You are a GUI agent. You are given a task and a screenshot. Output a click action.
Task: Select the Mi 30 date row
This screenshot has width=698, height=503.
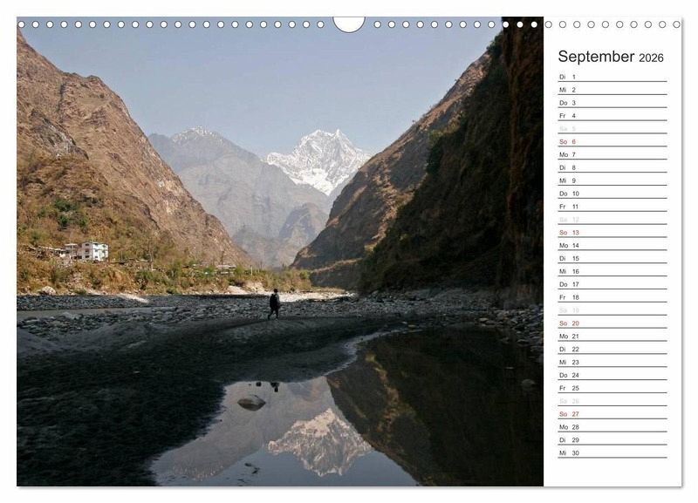pos(612,452)
